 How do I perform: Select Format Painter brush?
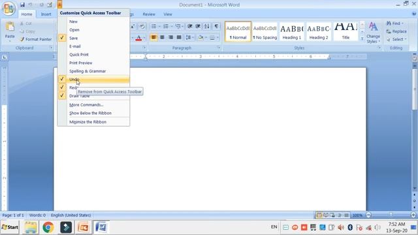[x=35, y=39]
